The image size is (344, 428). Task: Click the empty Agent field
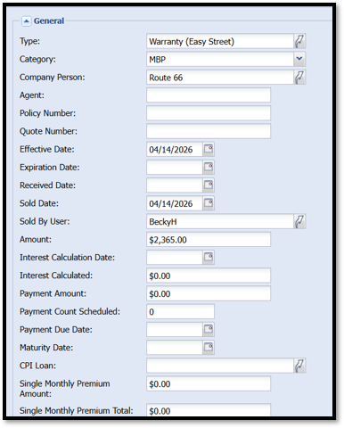209,95
